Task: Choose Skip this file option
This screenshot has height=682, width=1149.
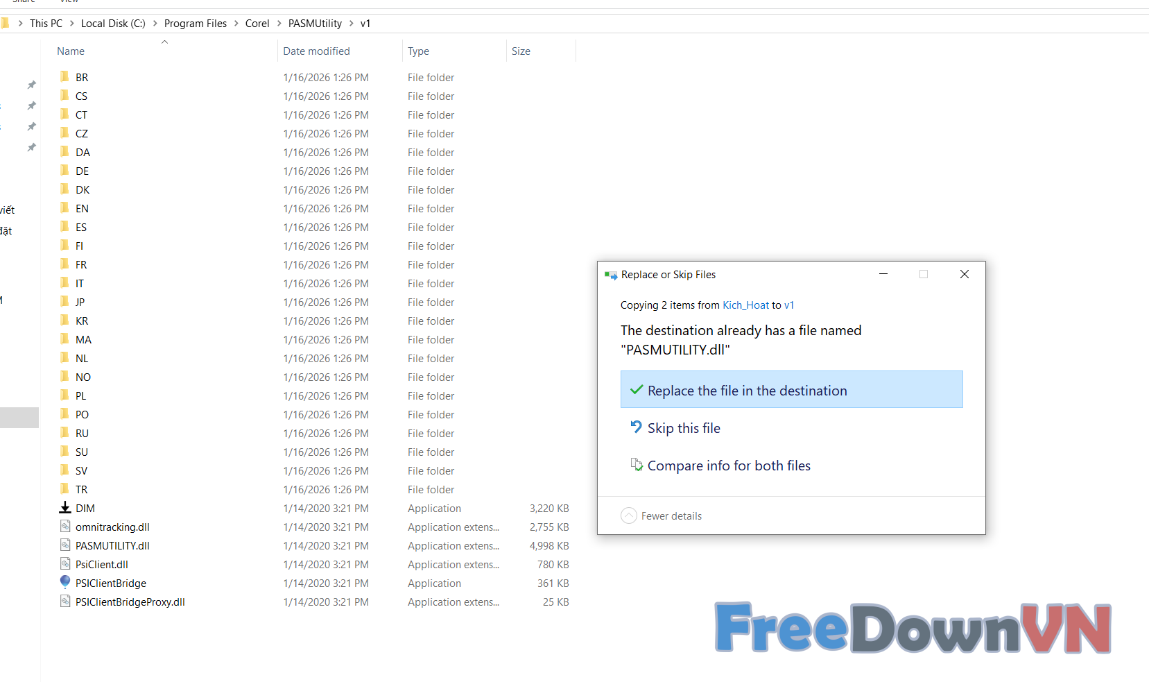Action: pyautogui.click(x=684, y=428)
